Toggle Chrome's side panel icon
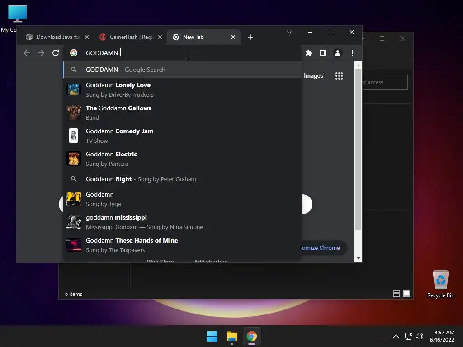This screenshot has width=463, height=347. click(x=323, y=53)
